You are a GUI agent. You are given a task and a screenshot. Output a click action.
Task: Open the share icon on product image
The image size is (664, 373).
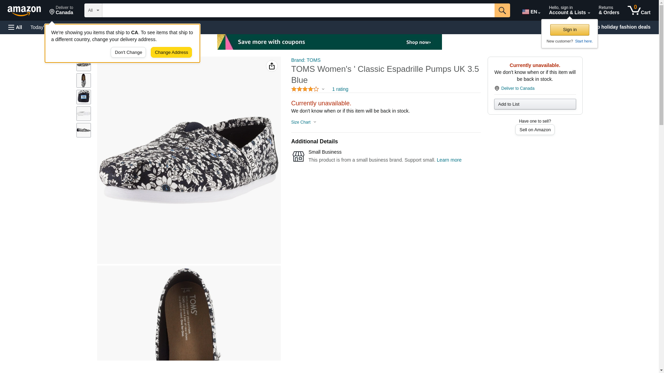point(272,66)
